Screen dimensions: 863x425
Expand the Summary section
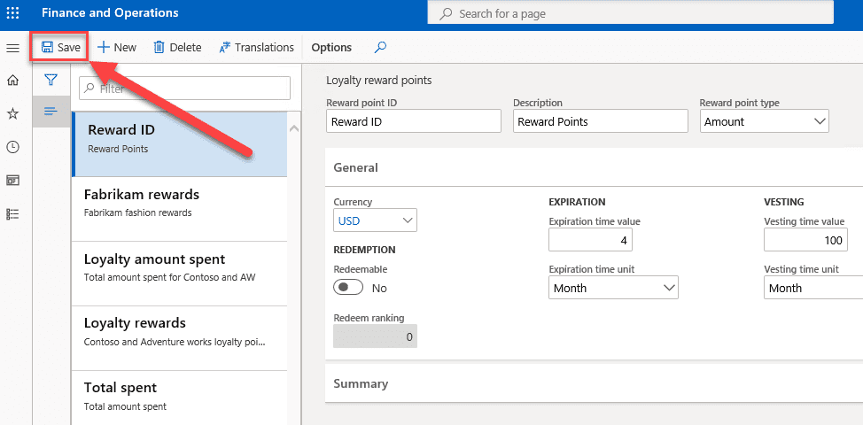594,383
